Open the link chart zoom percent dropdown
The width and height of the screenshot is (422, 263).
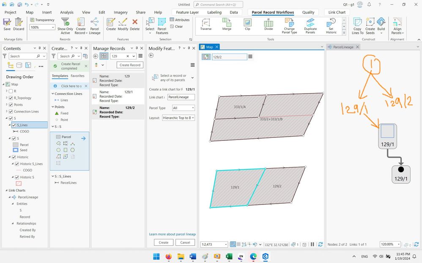tap(399, 244)
